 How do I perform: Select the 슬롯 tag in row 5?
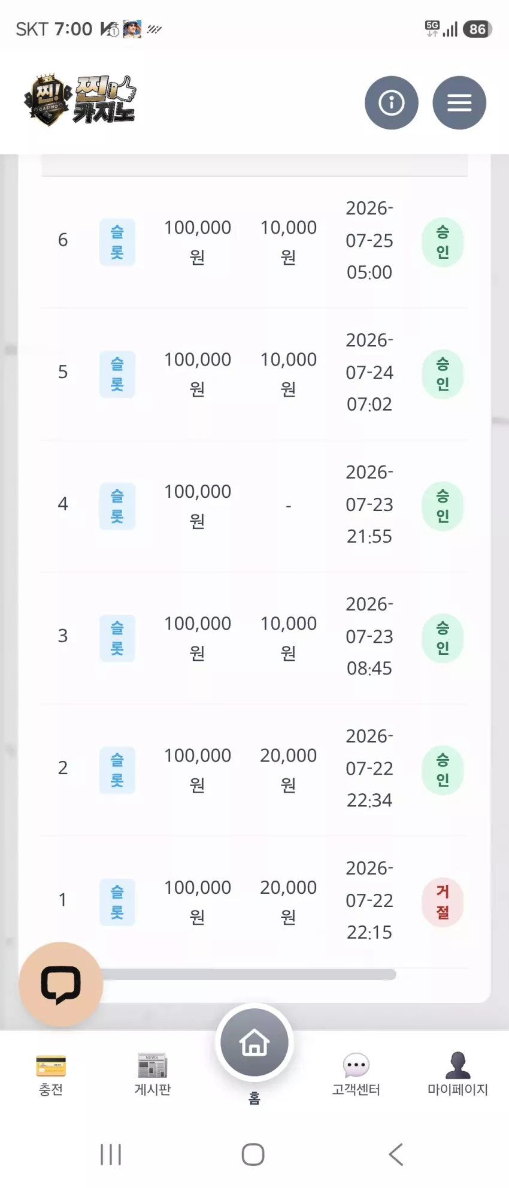(117, 374)
